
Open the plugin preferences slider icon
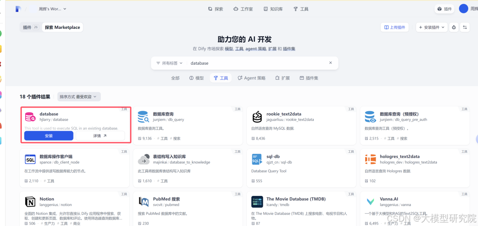coord(465,27)
